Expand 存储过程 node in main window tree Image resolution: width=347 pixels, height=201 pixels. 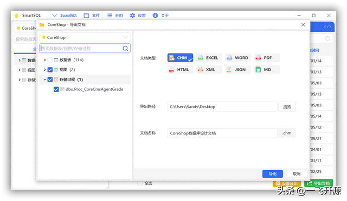[x=20, y=80]
